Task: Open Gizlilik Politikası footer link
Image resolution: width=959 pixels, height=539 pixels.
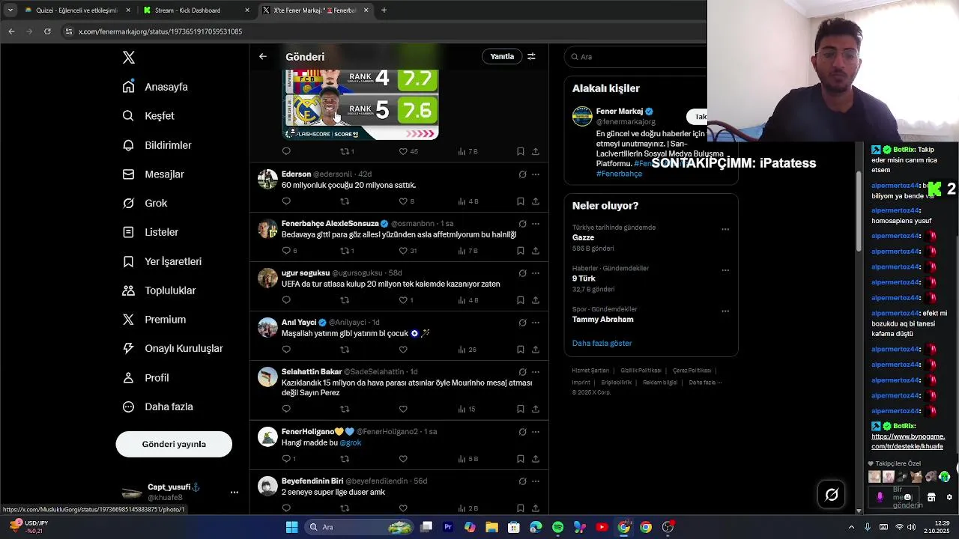Action: coord(641,371)
